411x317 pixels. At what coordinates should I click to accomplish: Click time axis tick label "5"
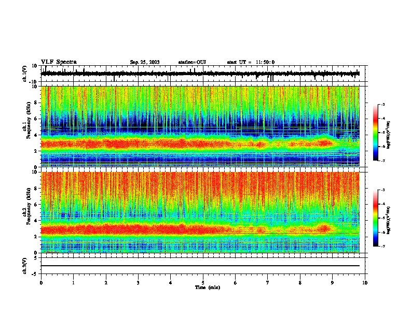[203, 283]
